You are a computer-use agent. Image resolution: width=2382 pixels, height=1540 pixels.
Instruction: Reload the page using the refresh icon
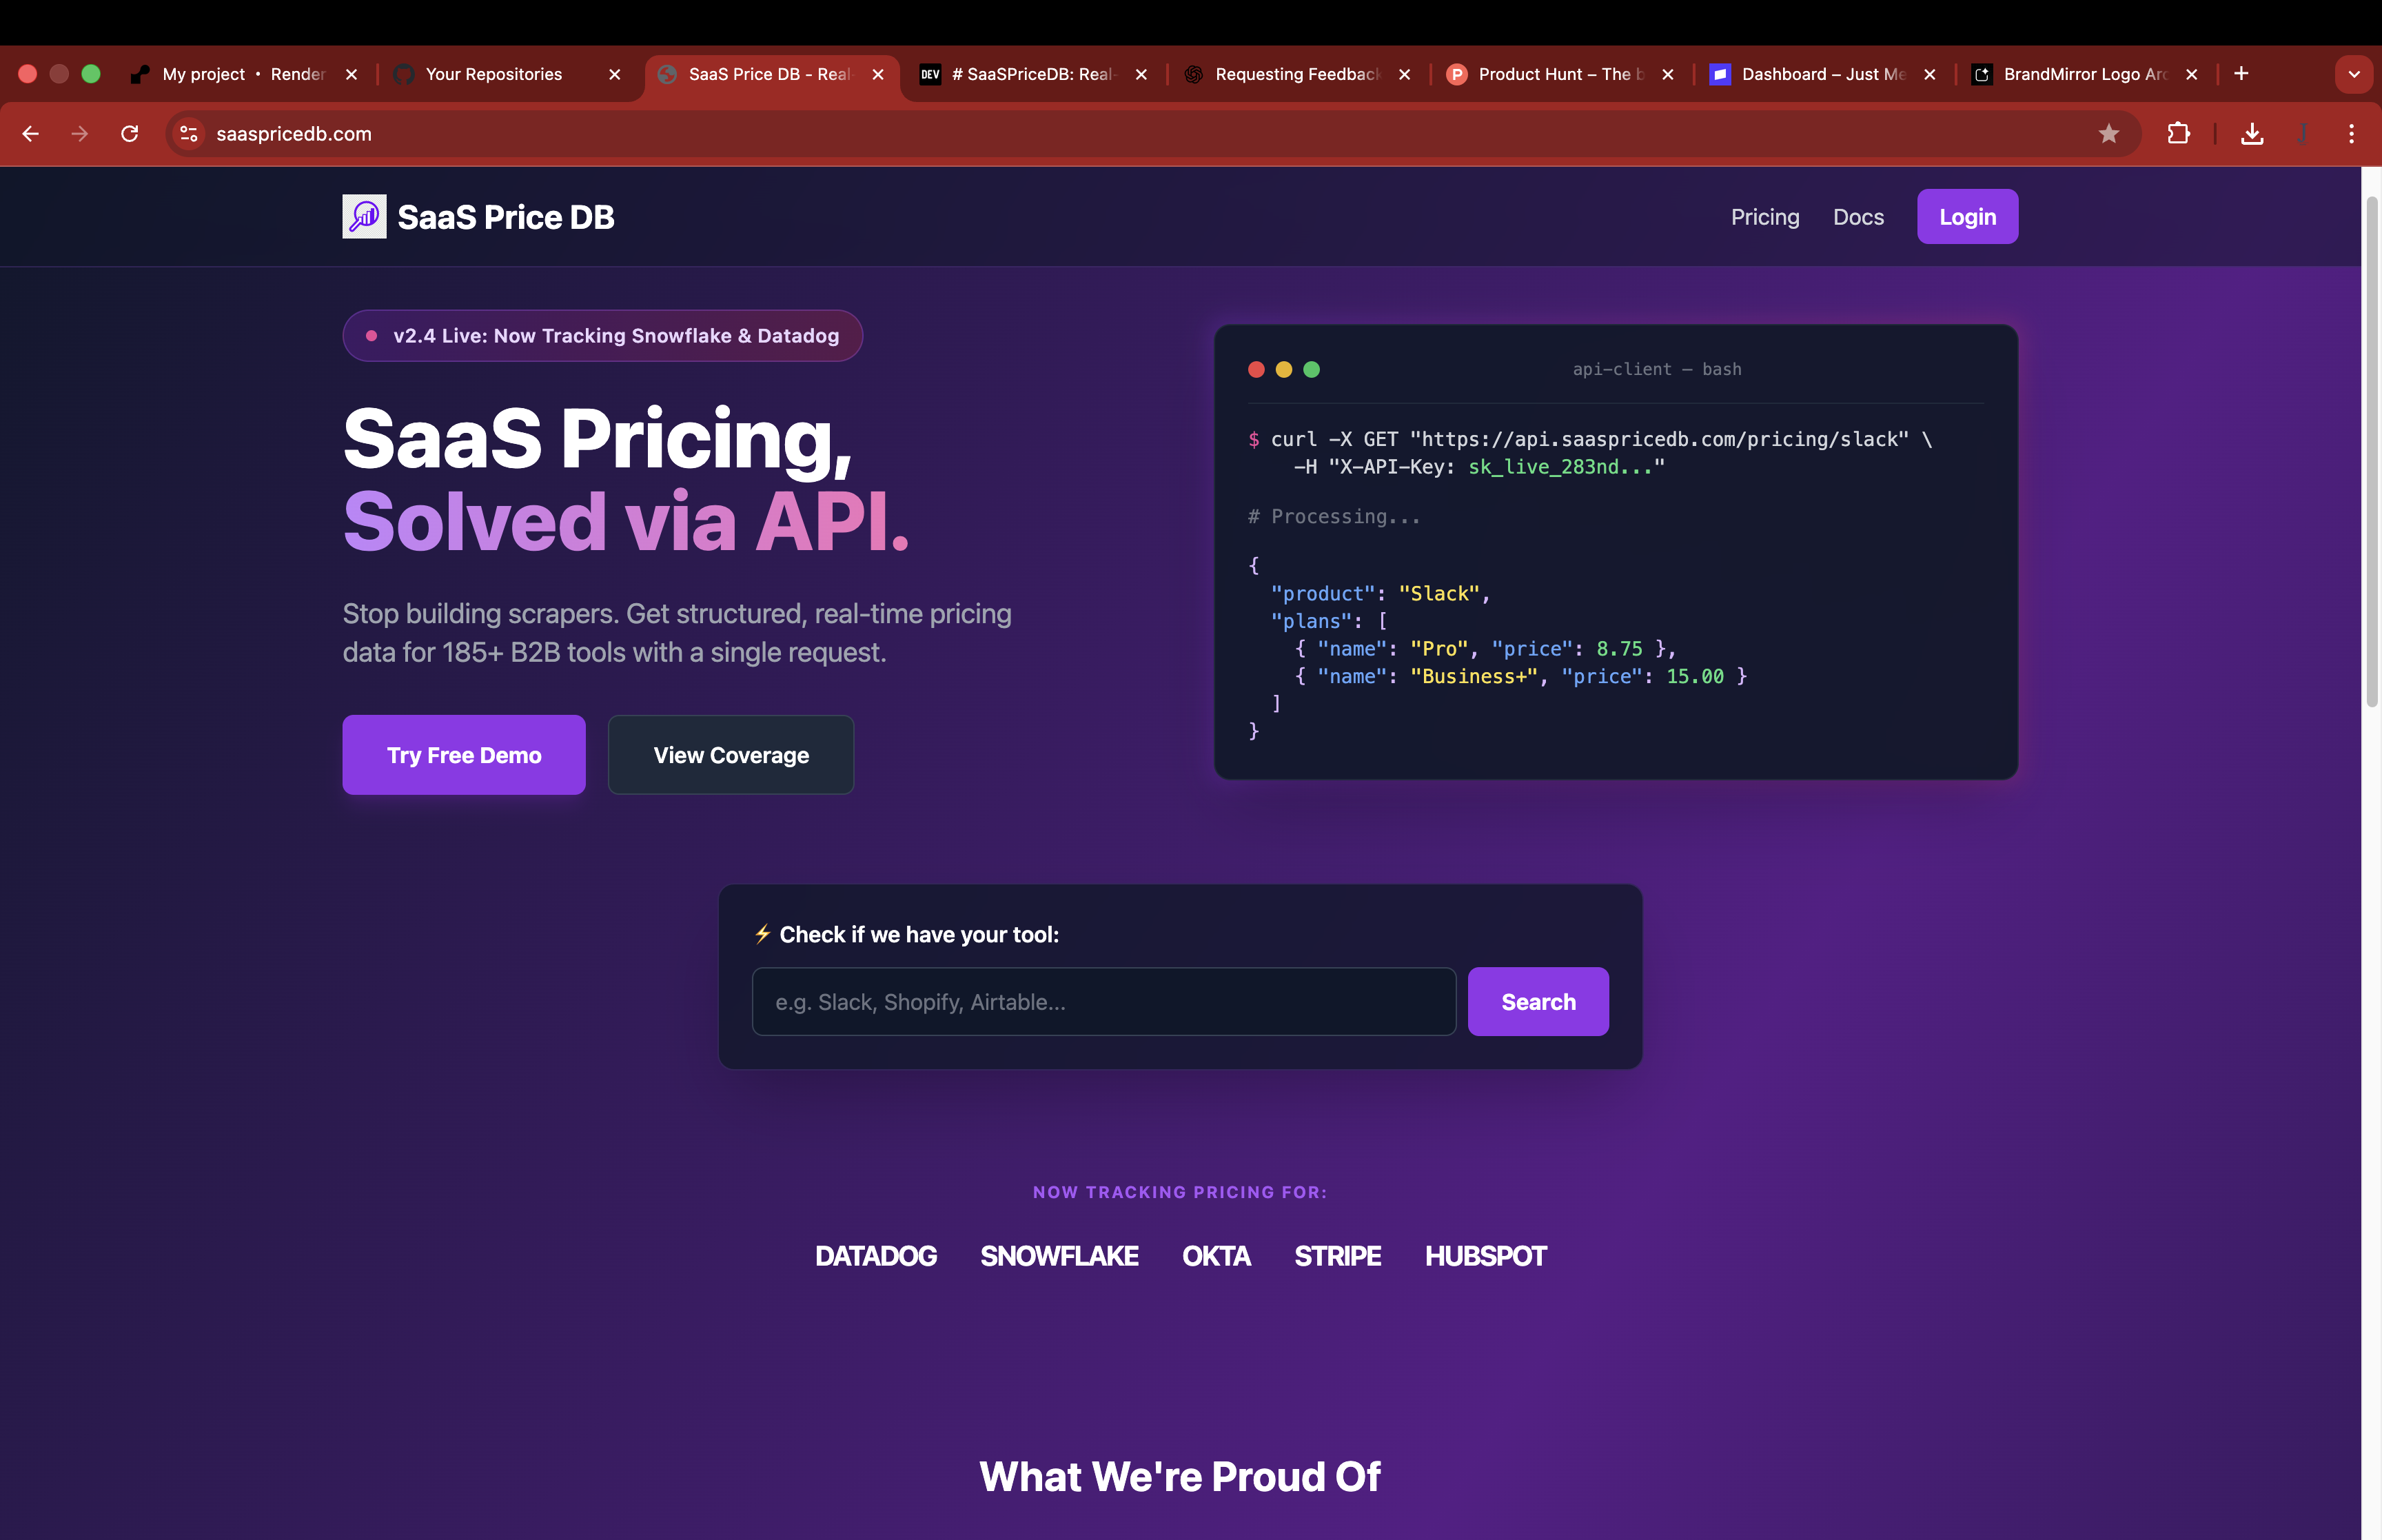[129, 133]
